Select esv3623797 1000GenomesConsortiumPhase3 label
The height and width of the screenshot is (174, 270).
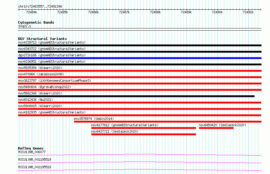(55, 80)
